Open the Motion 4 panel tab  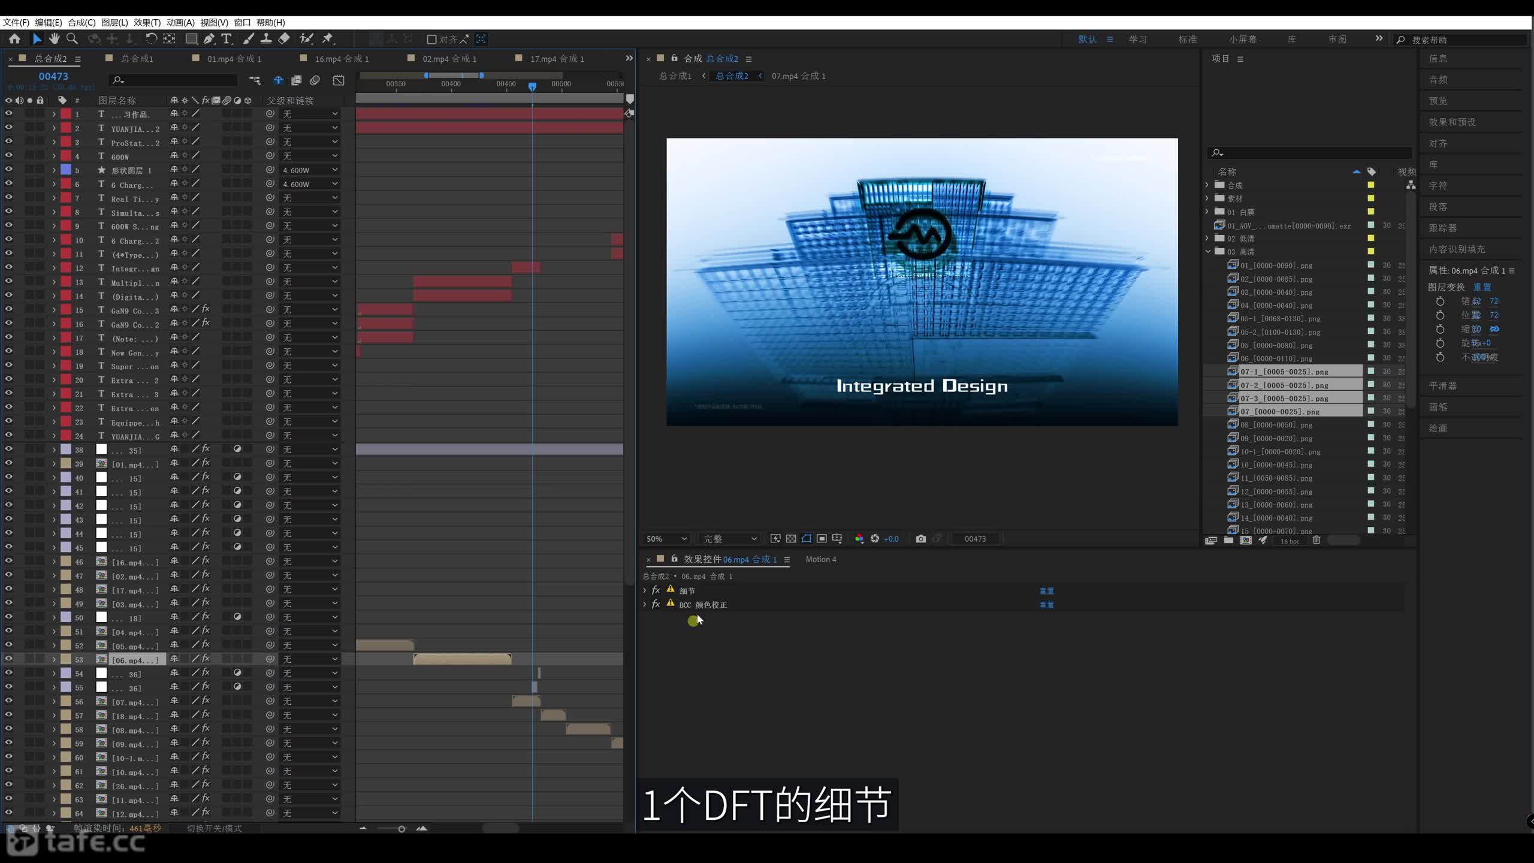(x=820, y=559)
